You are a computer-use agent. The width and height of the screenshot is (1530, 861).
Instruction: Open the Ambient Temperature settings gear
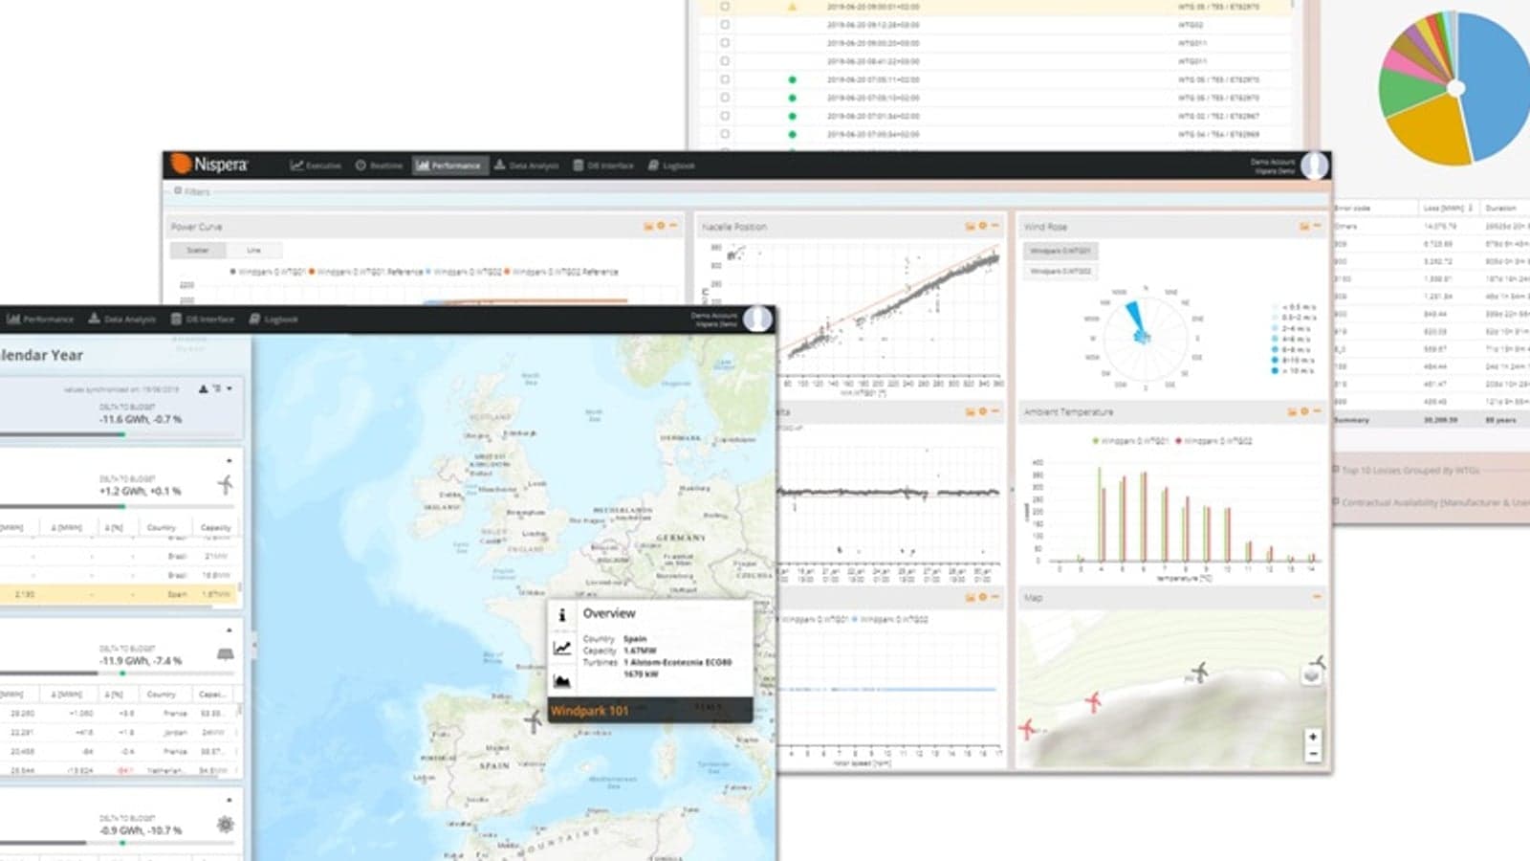point(1304,411)
